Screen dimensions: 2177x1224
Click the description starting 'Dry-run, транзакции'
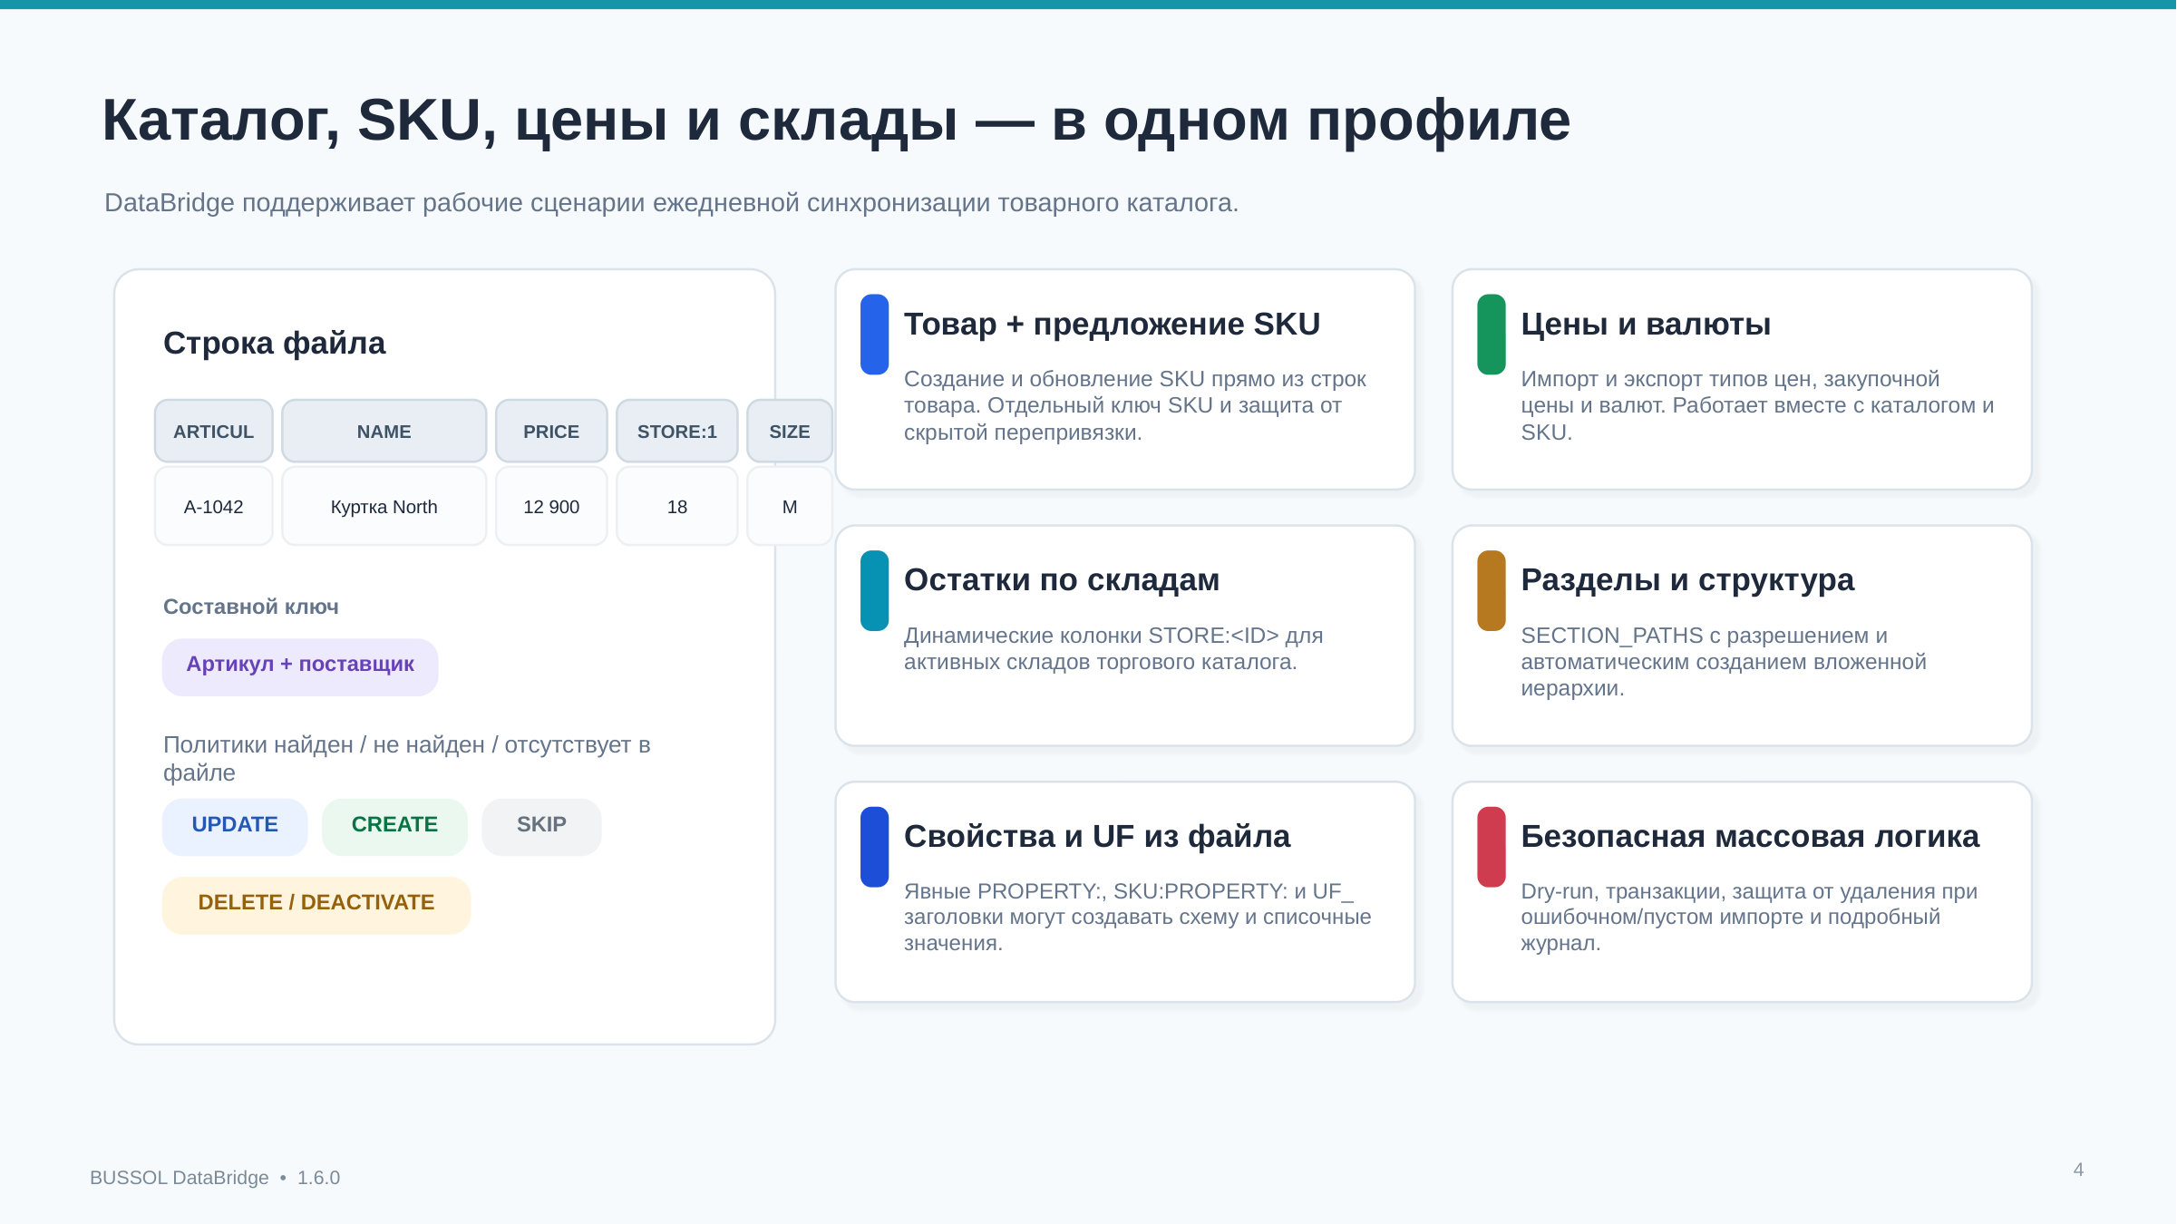pos(1749,917)
